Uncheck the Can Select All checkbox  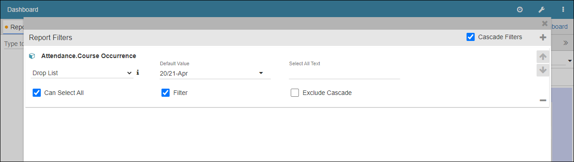[x=37, y=93]
